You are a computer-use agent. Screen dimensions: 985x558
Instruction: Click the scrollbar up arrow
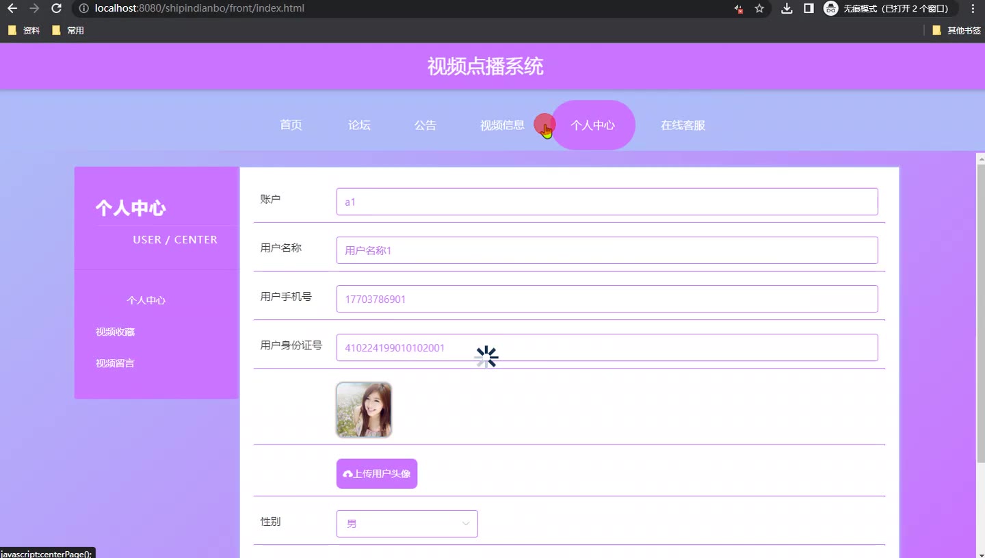pyautogui.click(x=981, y=158)
